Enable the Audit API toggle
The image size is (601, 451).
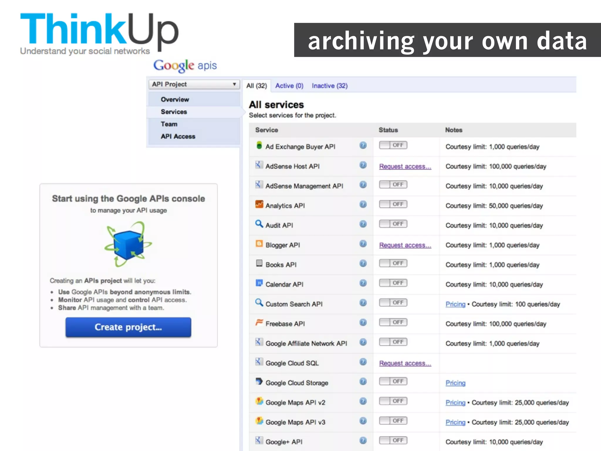coord(393,224)
